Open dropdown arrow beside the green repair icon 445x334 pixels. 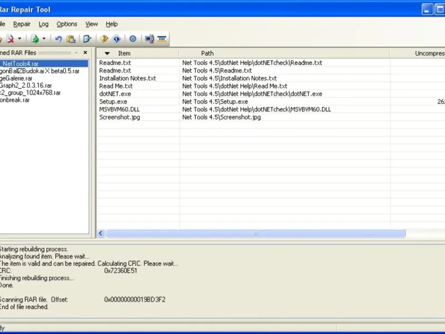click(x=44, y=39)
